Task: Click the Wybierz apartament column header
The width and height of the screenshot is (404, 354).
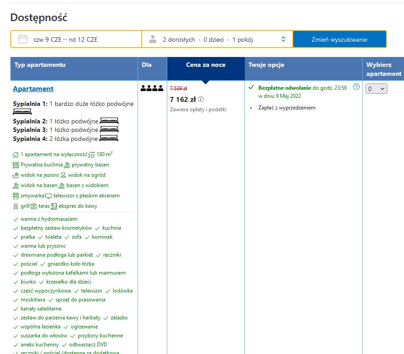Action: (383, 69)
